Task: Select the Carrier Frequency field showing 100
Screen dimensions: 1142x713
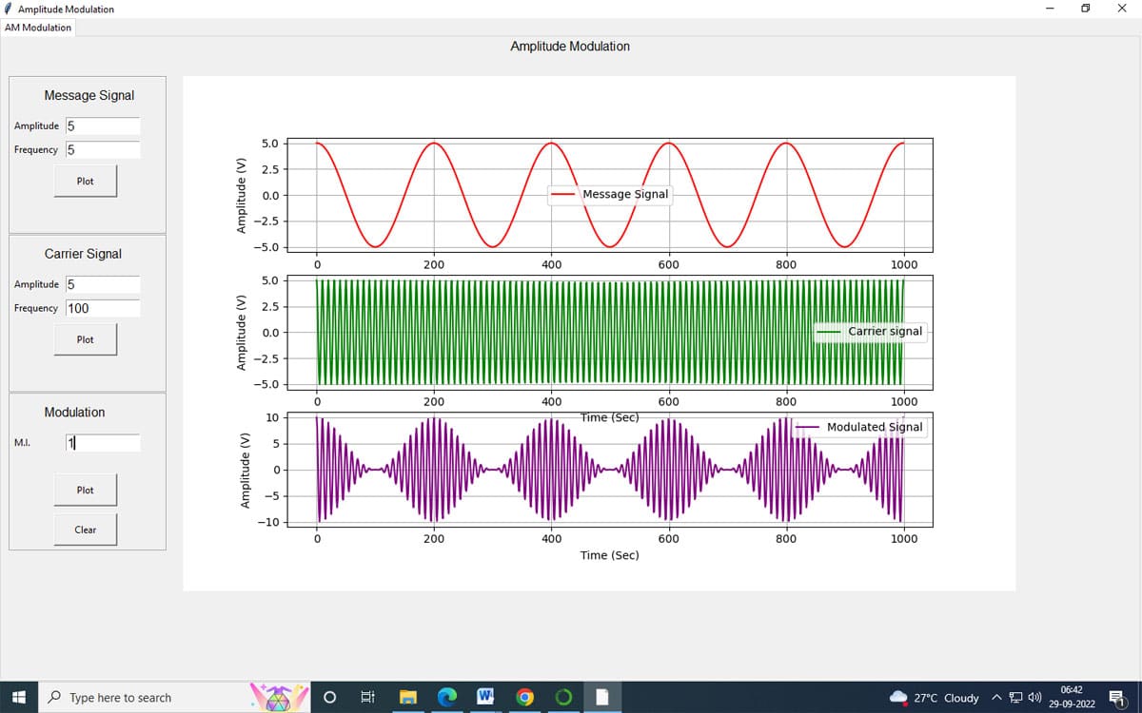Action: tap(102, 307)
